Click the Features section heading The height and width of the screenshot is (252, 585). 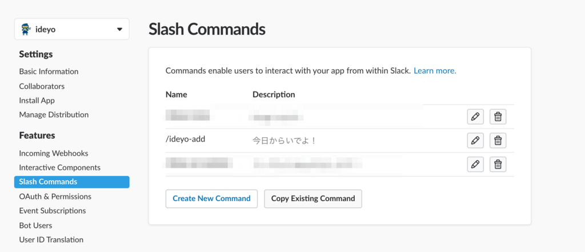[x=37, y=135]
